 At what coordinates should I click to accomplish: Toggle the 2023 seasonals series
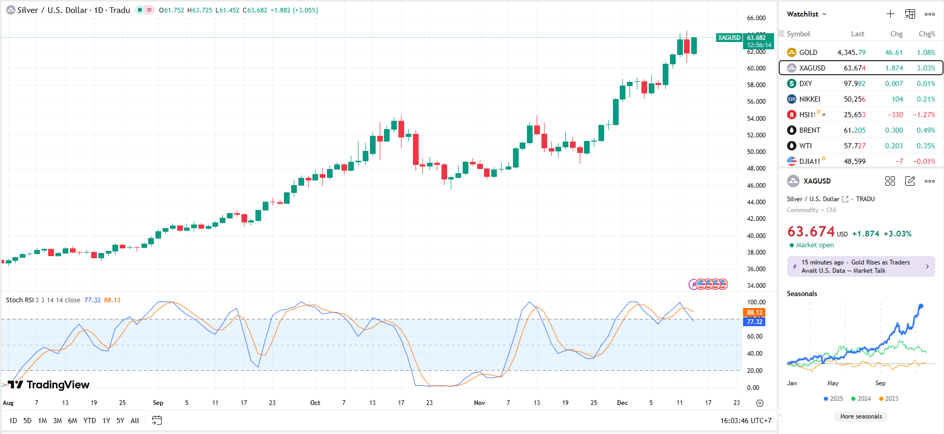point(889,399)
